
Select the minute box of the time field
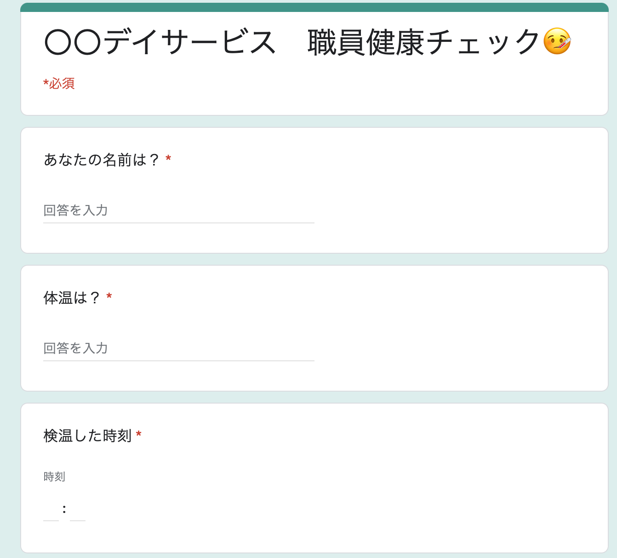tap(78, 509)
